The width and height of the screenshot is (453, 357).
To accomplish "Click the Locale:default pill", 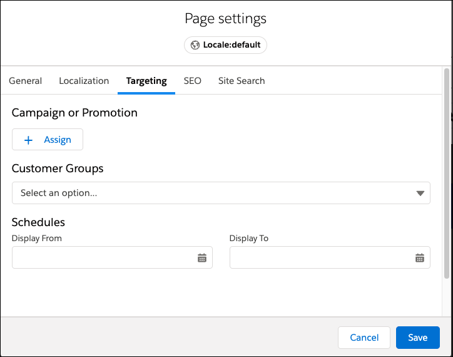I will [225, 45].
